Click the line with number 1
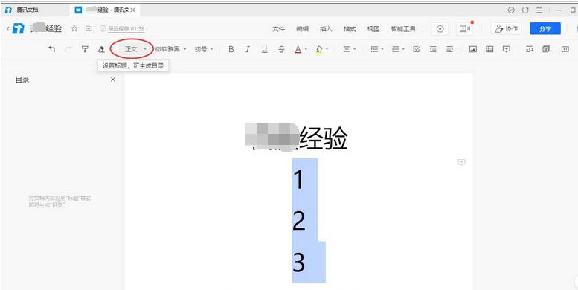Image resolution: width=578 pixels, height=290 pixels. (x=298, y=179)
